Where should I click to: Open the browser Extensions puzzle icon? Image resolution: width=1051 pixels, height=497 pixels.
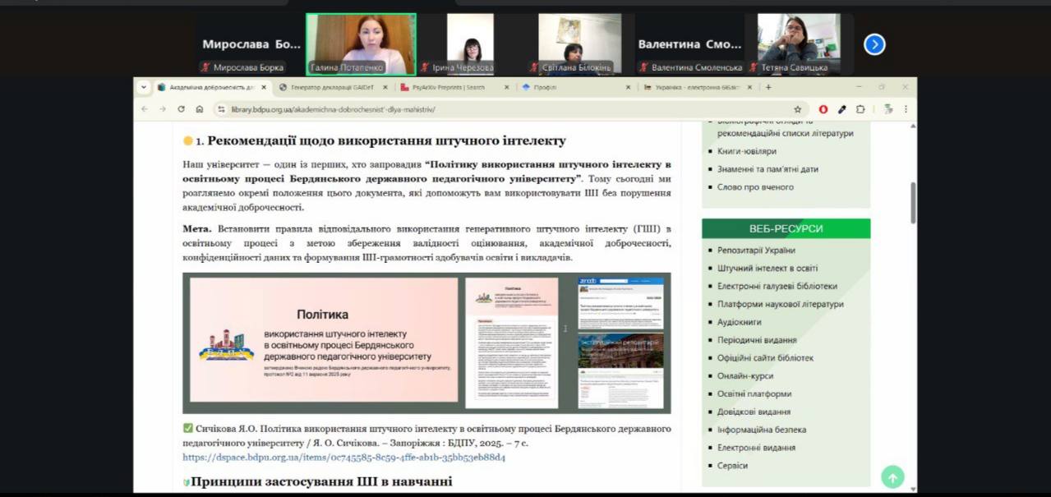click(860, 109)
